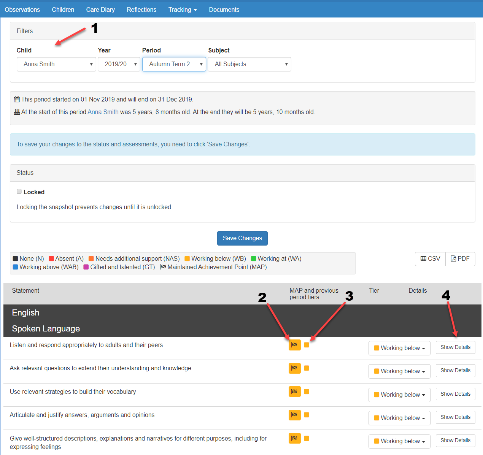
Task: Export the table using the CSV button
Action: (430, 259)
